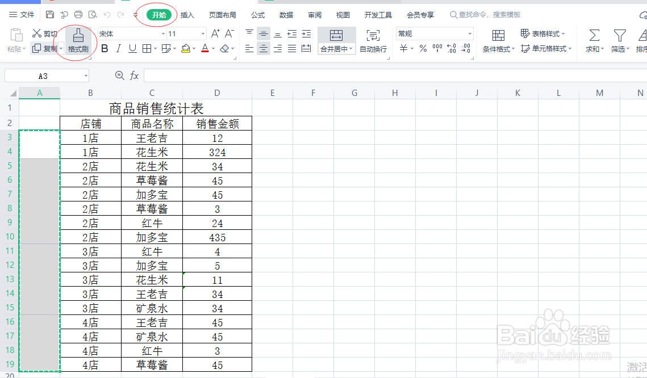Switch to the Insert (插入) tab
Viewport: 647px width, 378px height.
click(x=187, y=15)
